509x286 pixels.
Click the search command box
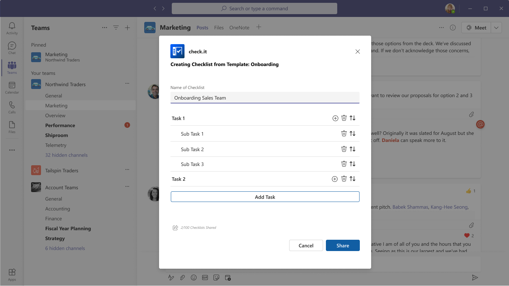255,8
